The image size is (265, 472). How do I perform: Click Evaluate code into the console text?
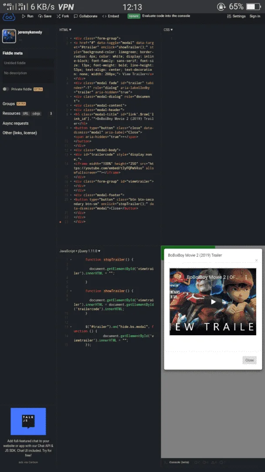point(166,16)
